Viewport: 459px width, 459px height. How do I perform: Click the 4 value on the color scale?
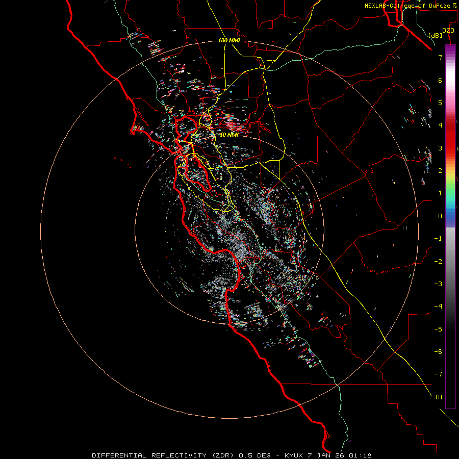point(440,125)
